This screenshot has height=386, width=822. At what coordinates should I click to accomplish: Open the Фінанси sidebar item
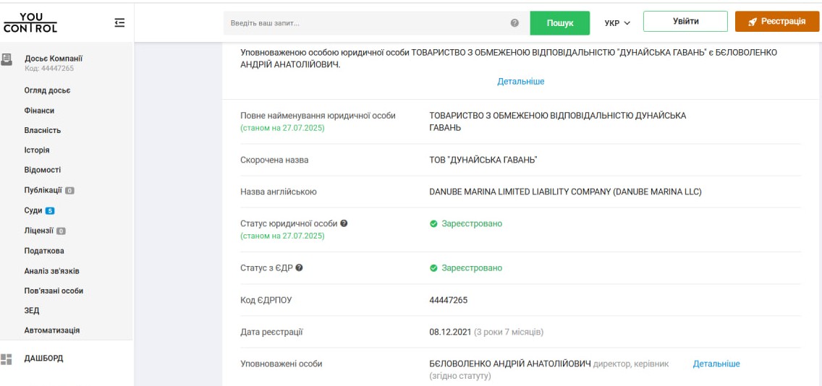(39, 111)
